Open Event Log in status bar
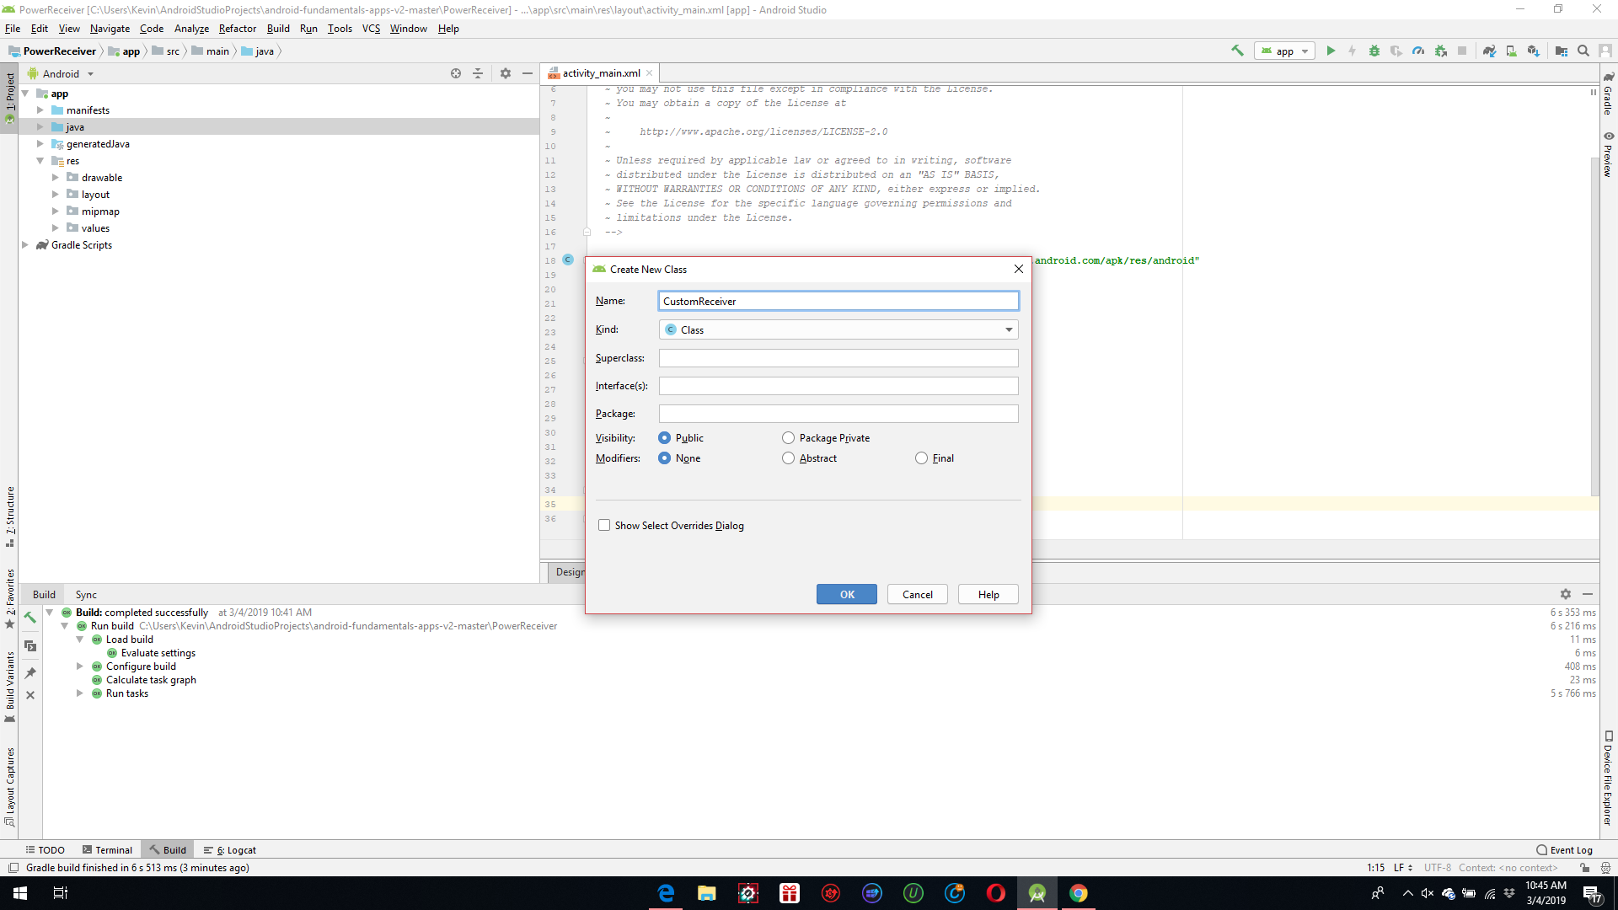The width and height of the screenshot is (1618, 910). pyautogui.click(x=1565, y=849)
